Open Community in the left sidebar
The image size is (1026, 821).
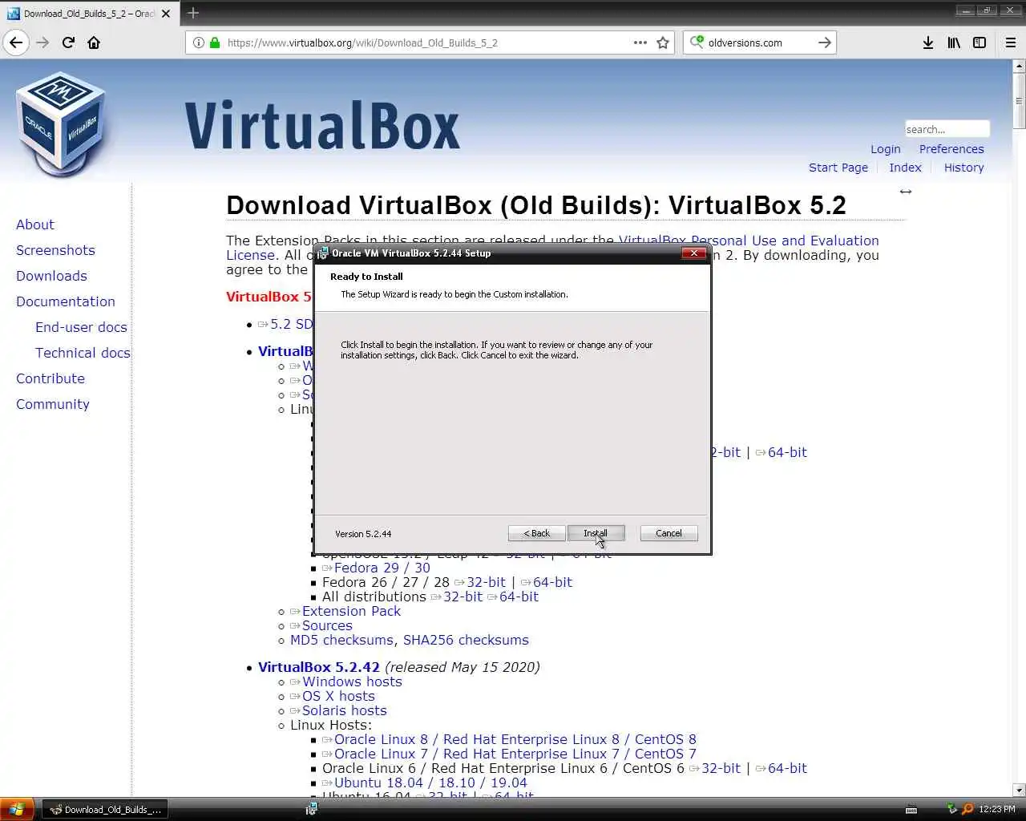click(53, 404)
